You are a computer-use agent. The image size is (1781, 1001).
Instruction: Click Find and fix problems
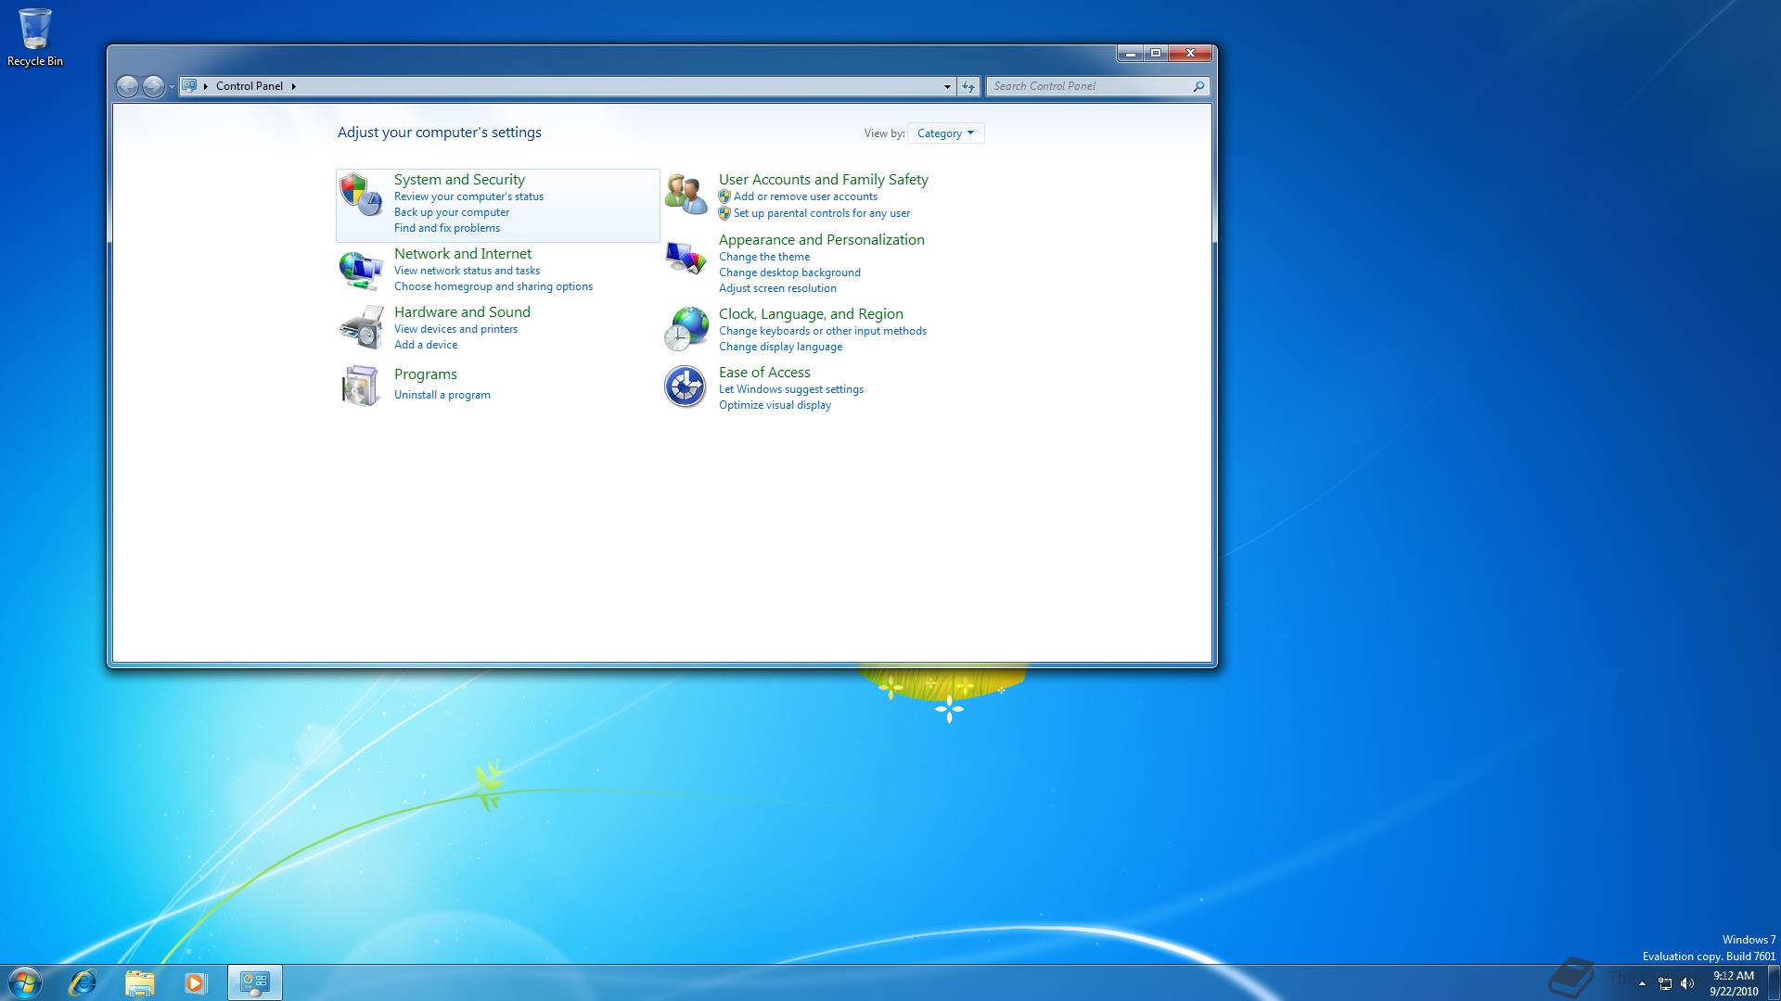point(447,228)
